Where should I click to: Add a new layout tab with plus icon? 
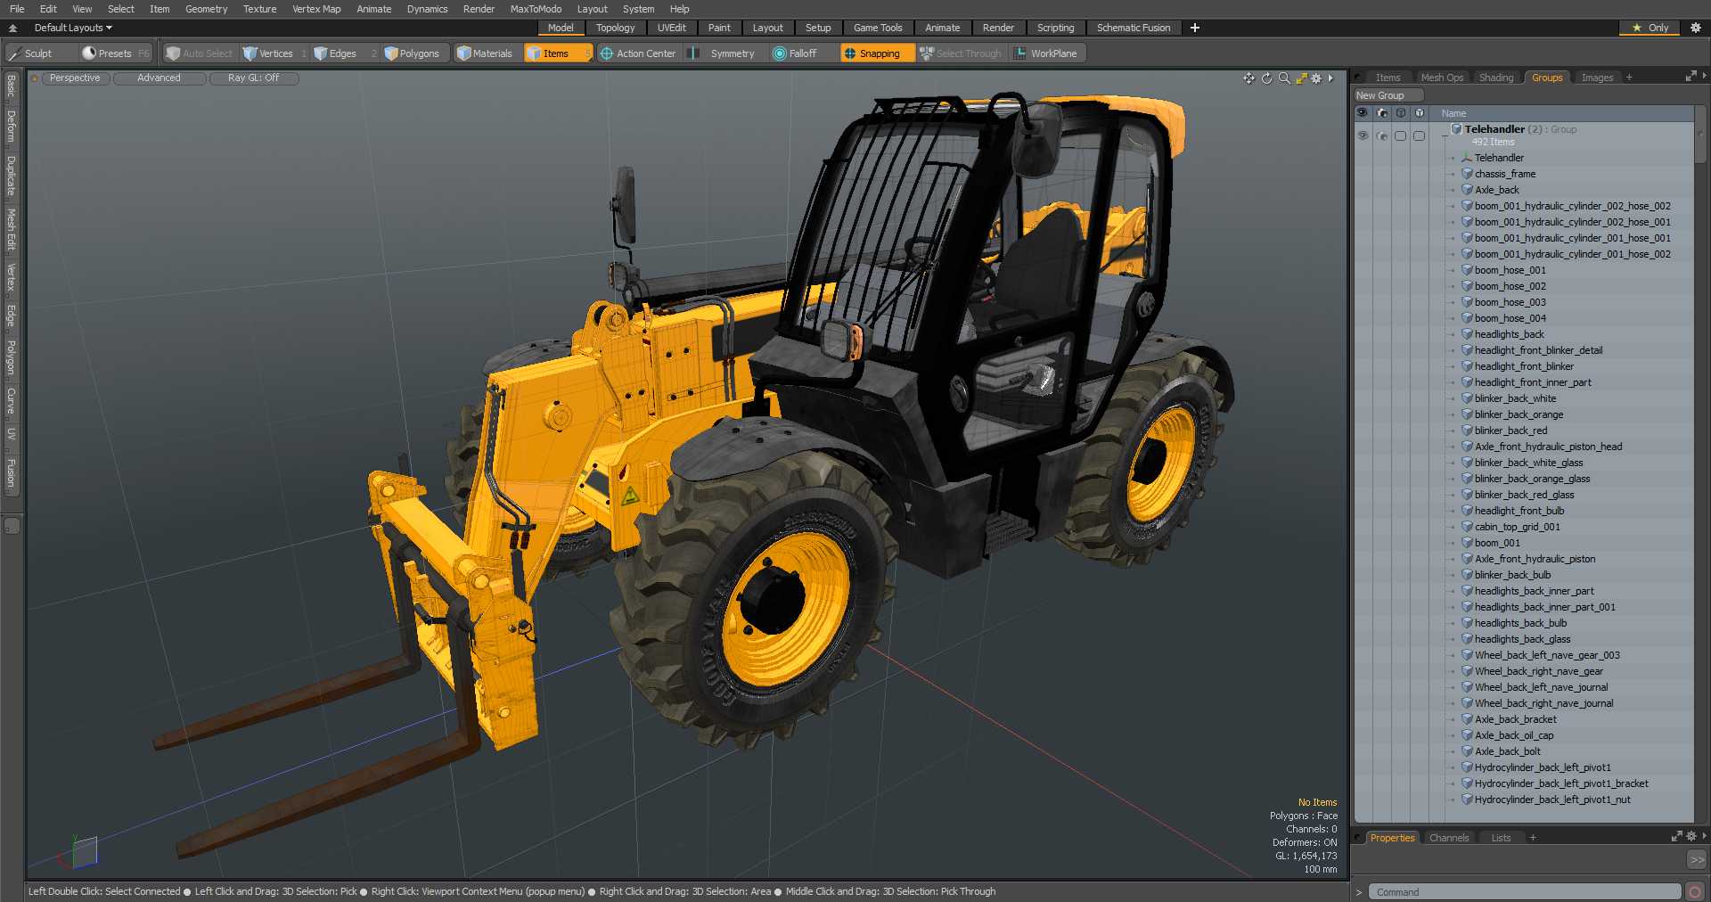pos(1195,28)
